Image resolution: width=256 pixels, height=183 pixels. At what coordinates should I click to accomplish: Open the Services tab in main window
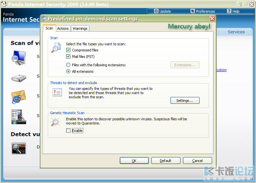click(236, 32)
